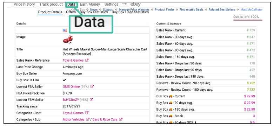The width and height of the screenshot is (273, 126).
Task: Click external link icon beside Sales Rank Toys & Games
Action: pos(87,61)
